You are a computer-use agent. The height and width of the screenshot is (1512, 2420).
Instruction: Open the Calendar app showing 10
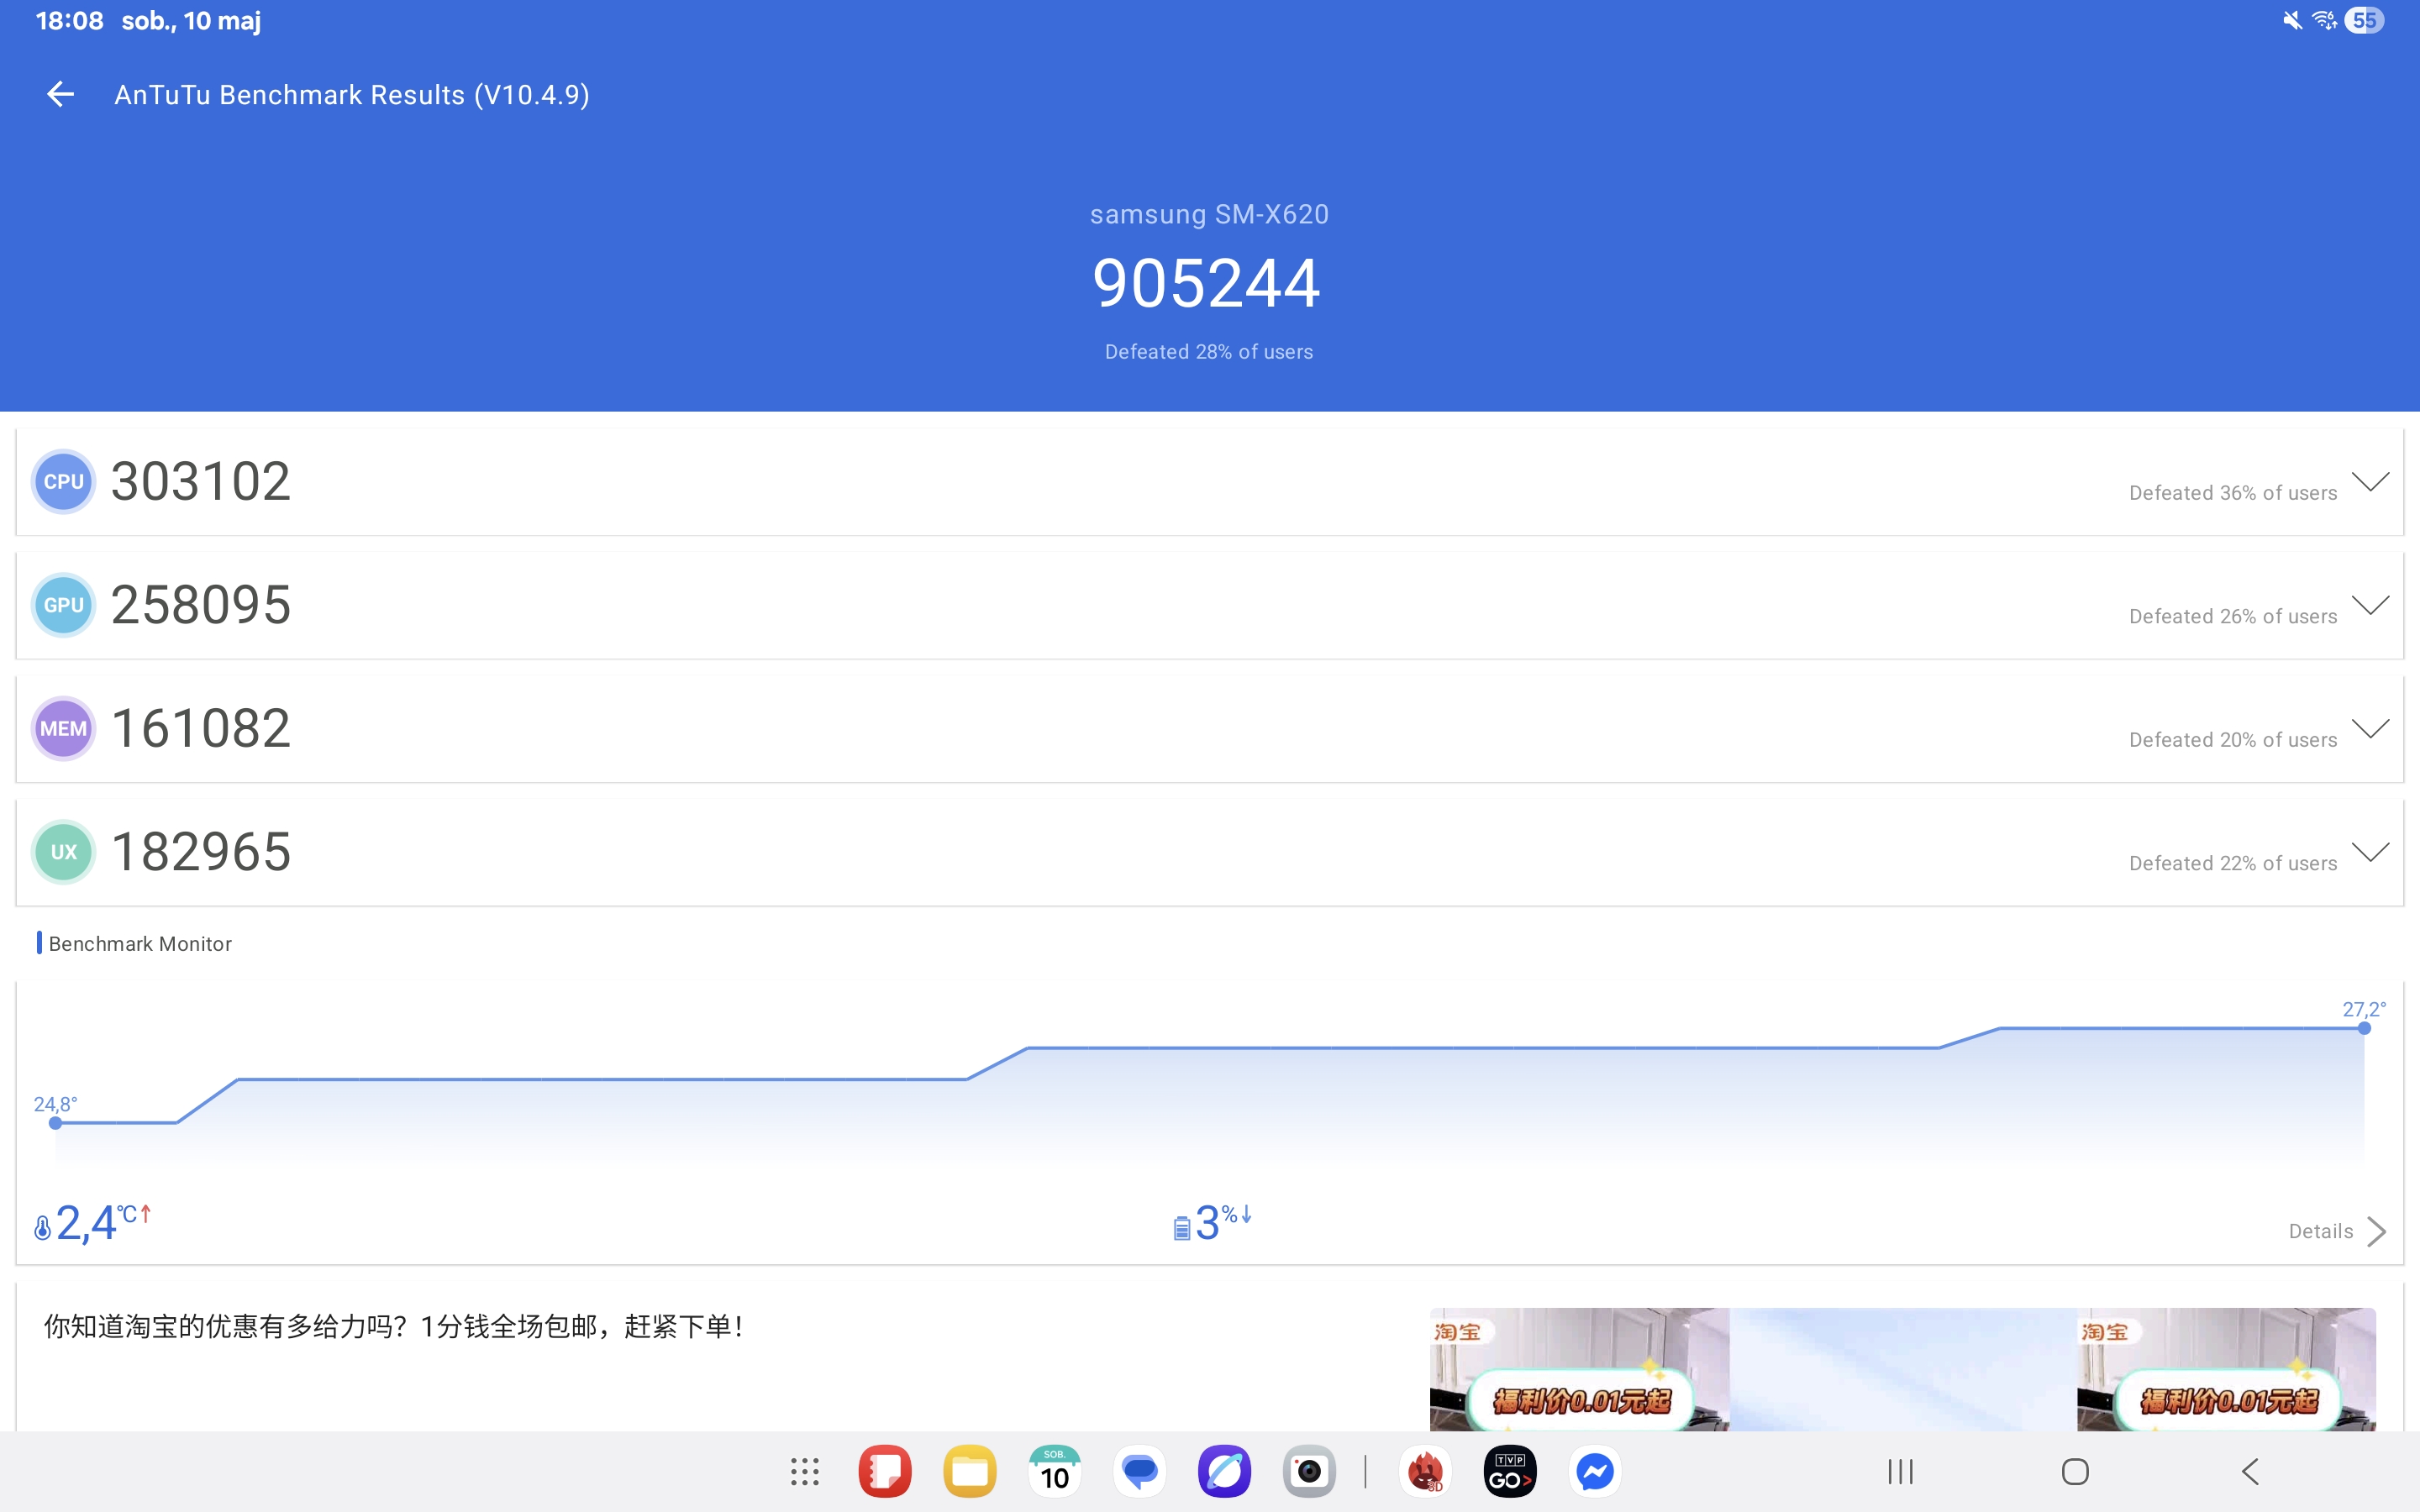pos(1055,1471)
